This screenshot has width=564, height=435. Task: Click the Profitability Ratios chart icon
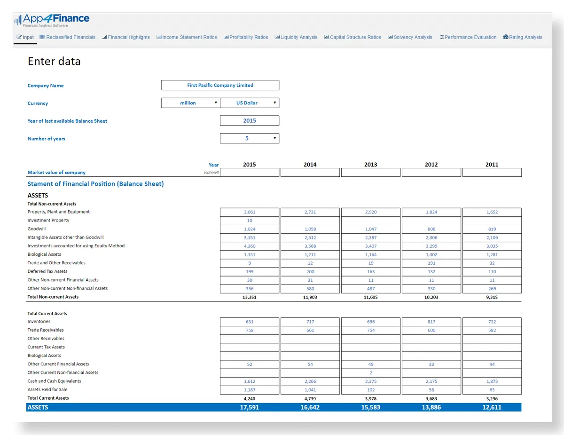point(226,37)
